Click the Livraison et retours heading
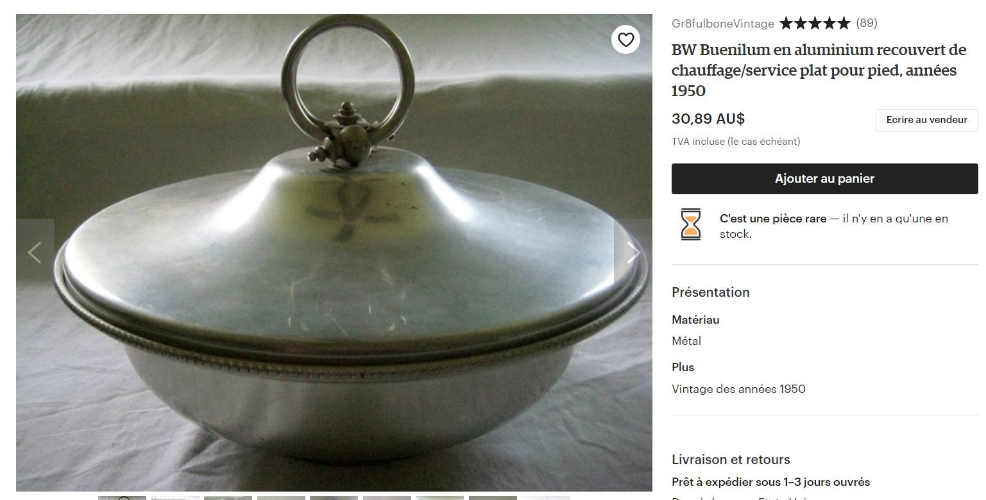986x500 pixels. pos(731,460)
